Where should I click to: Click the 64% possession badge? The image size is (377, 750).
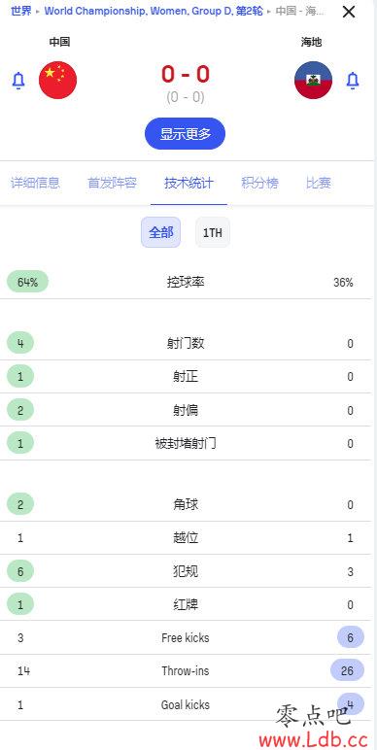click(x=28, y=282)
